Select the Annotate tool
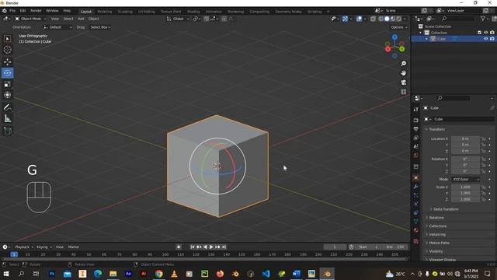The image size is (497, 280). point(7,107)
